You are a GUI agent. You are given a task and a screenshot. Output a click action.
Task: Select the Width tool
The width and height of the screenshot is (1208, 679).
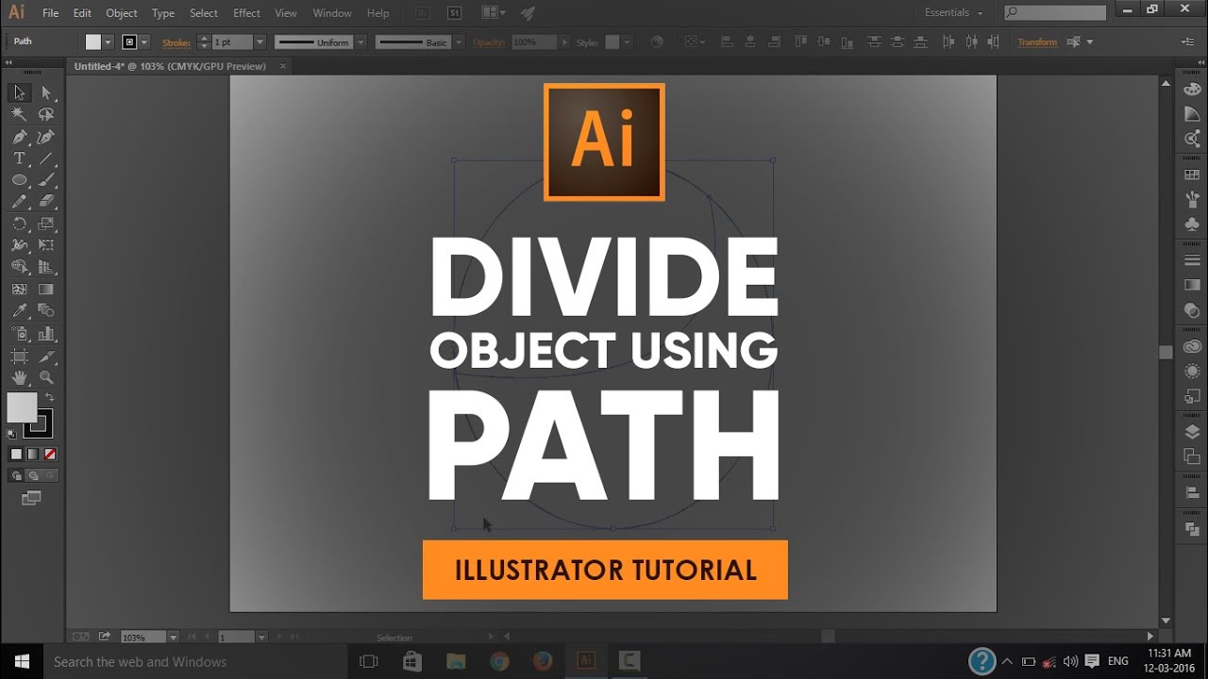19,245
